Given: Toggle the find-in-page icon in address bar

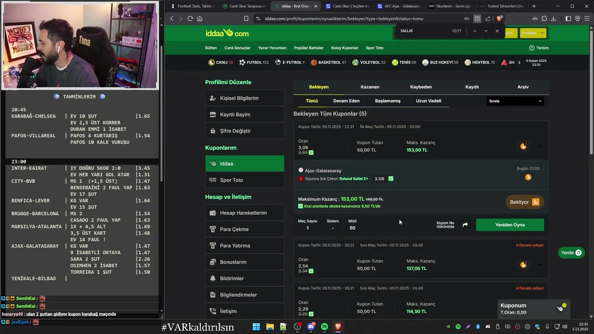Looking at the screenshot, I should tap(477, 19).
